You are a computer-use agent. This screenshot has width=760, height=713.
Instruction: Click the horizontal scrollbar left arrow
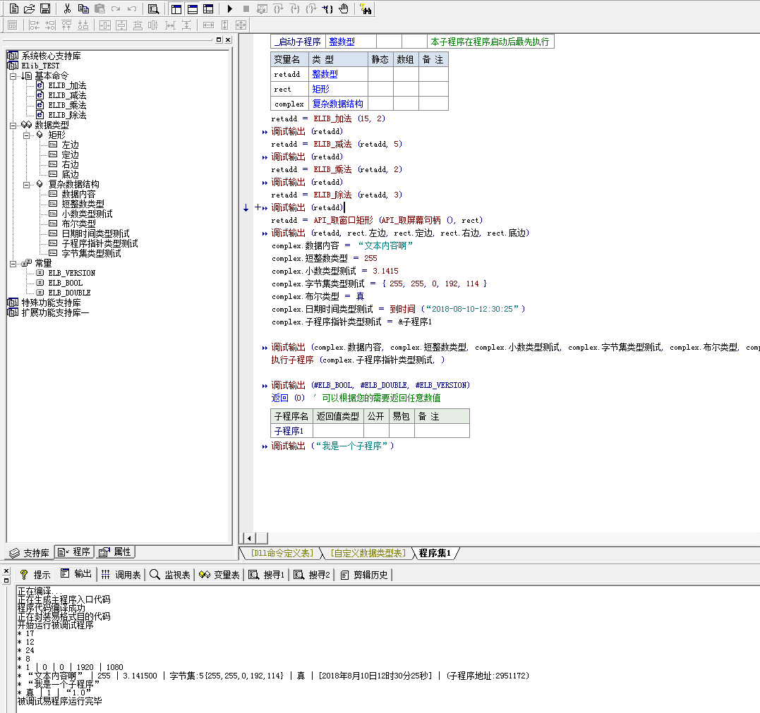click(x=249, y=538)
